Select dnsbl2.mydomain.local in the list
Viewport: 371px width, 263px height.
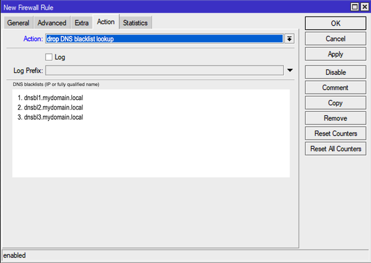coord(51,107)
